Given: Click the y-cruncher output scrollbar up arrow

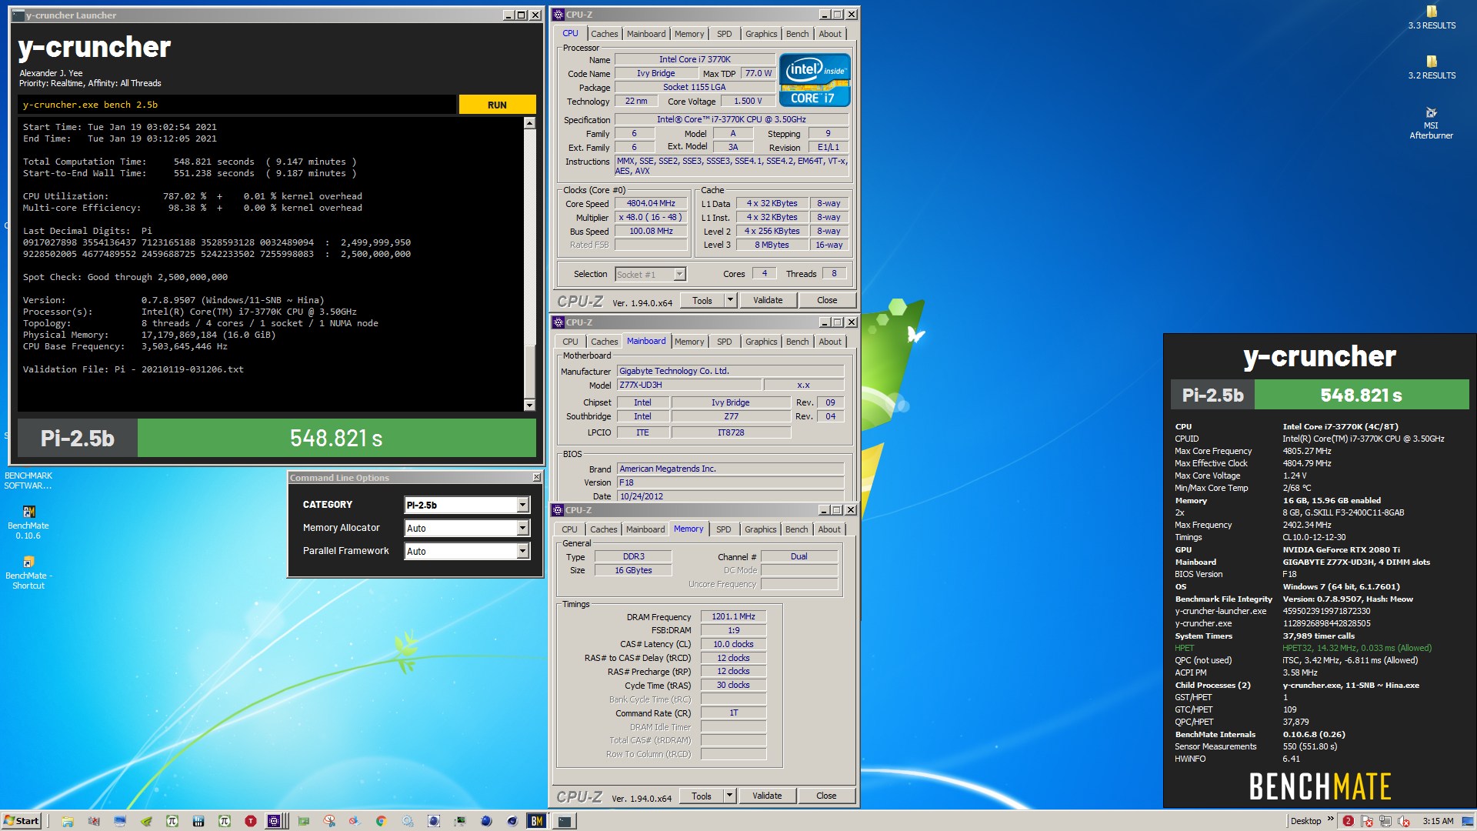Looking at the screenshot, I should (529, 123).
